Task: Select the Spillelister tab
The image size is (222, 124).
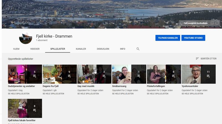Action: tap(58, 49)
